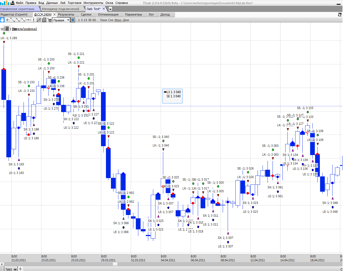Pick the blue color swatch in toolbar

pyautogui.click(x=73, y=20)
